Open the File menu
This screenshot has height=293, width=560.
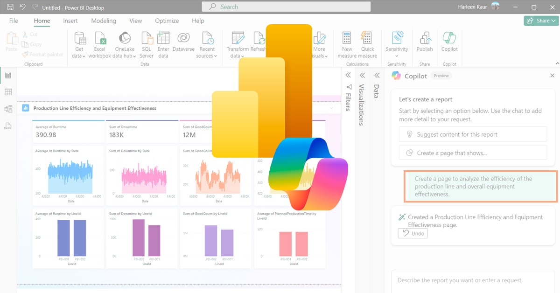point(14,21)
